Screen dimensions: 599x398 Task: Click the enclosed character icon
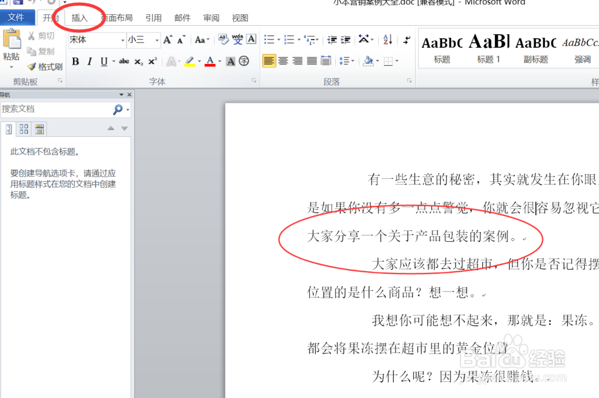click(244, 61)
